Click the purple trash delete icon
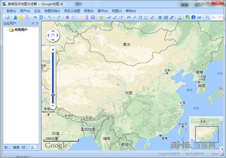Viewport: 226px width, 158px height. (x=67, y=17)
